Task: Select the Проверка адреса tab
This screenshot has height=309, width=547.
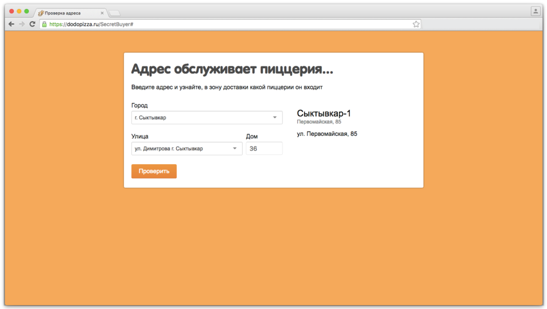Action: tap(71, 13)
